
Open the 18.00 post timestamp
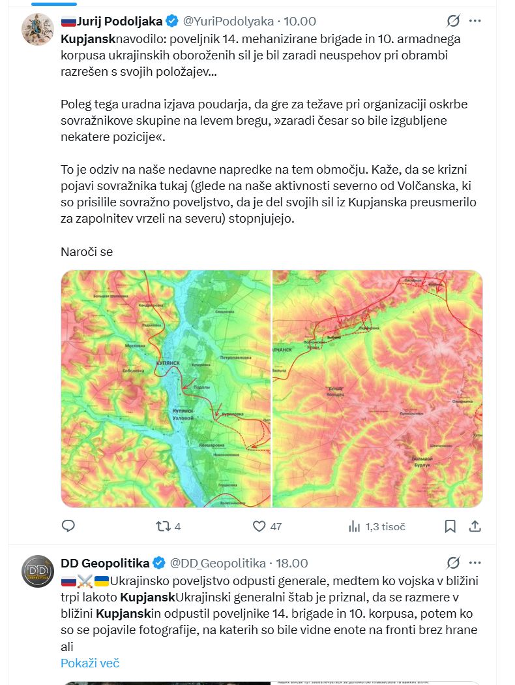pyautogui.click(x=291, y=563)
